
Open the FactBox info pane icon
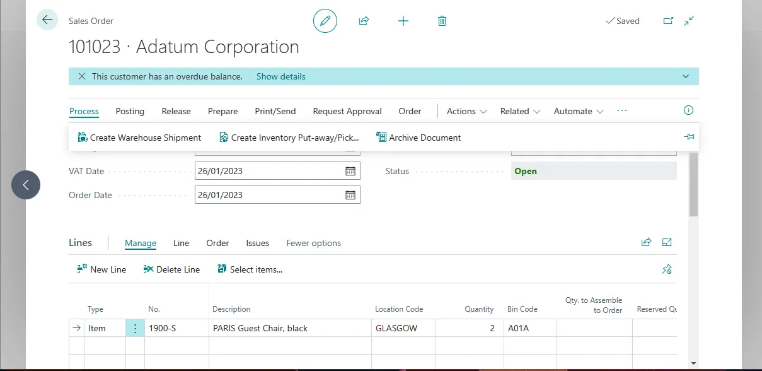[688, 110]
